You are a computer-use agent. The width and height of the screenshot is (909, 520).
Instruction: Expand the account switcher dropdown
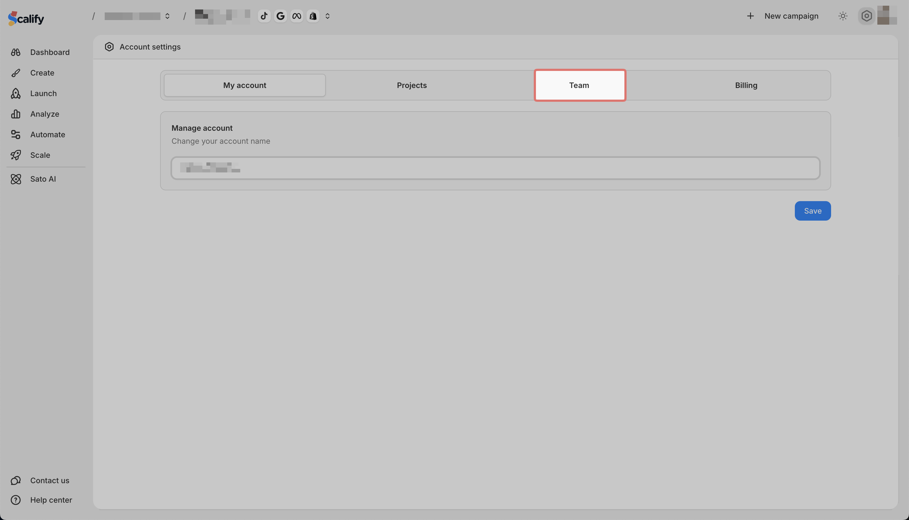pos(167,16)
